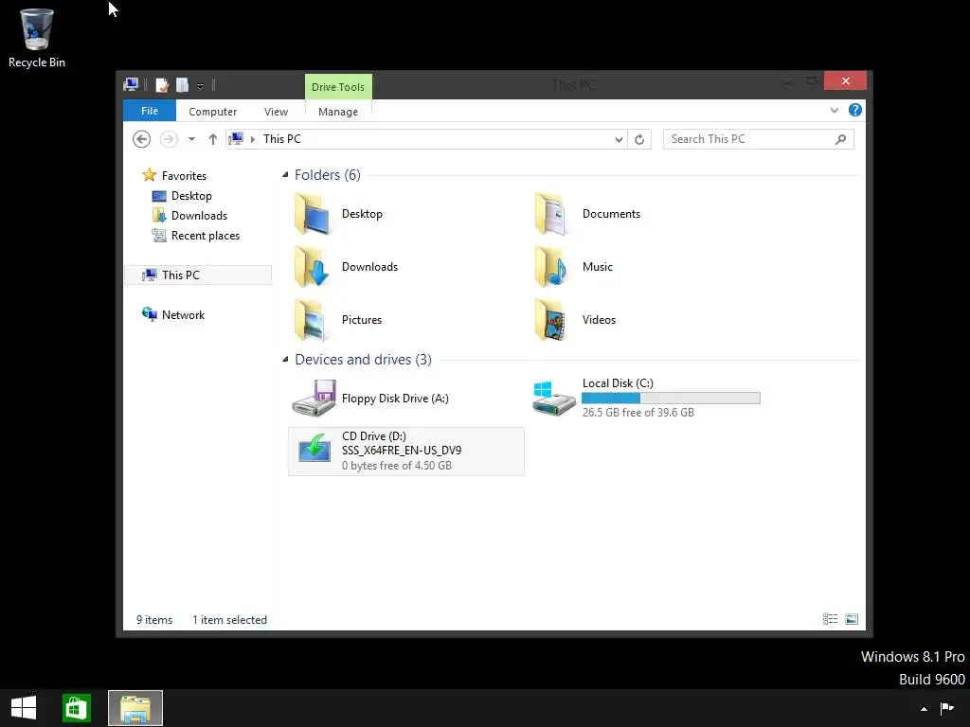Click the 'Music' folder label

pos(598,267)
